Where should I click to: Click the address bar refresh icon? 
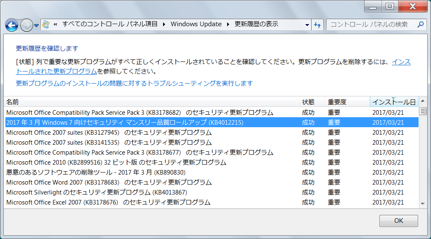coord(317,25)
